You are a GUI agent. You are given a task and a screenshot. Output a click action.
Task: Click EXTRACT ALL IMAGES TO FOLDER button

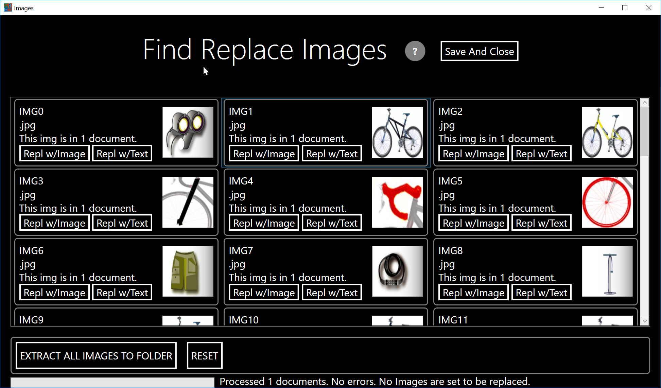point(96,355)
